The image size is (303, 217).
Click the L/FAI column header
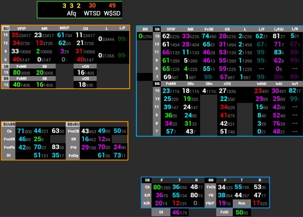tap(278, 29)
